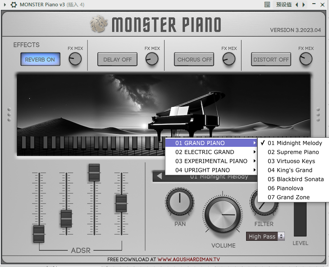Screen dimensions: 329x267
Task: Click the left side three-dot handle
Action: pos(9,114)
